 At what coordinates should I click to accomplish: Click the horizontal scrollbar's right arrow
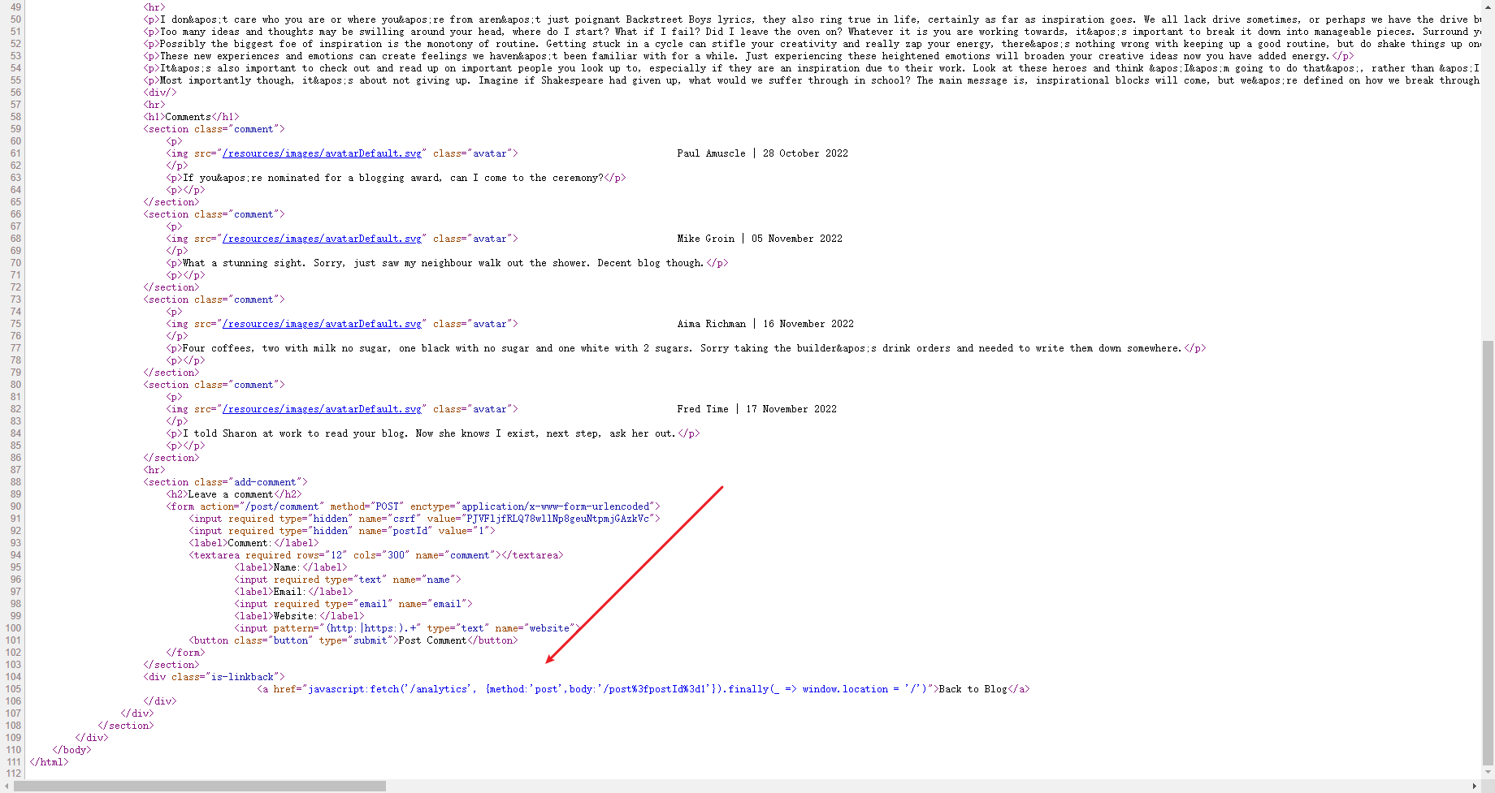1475,786
